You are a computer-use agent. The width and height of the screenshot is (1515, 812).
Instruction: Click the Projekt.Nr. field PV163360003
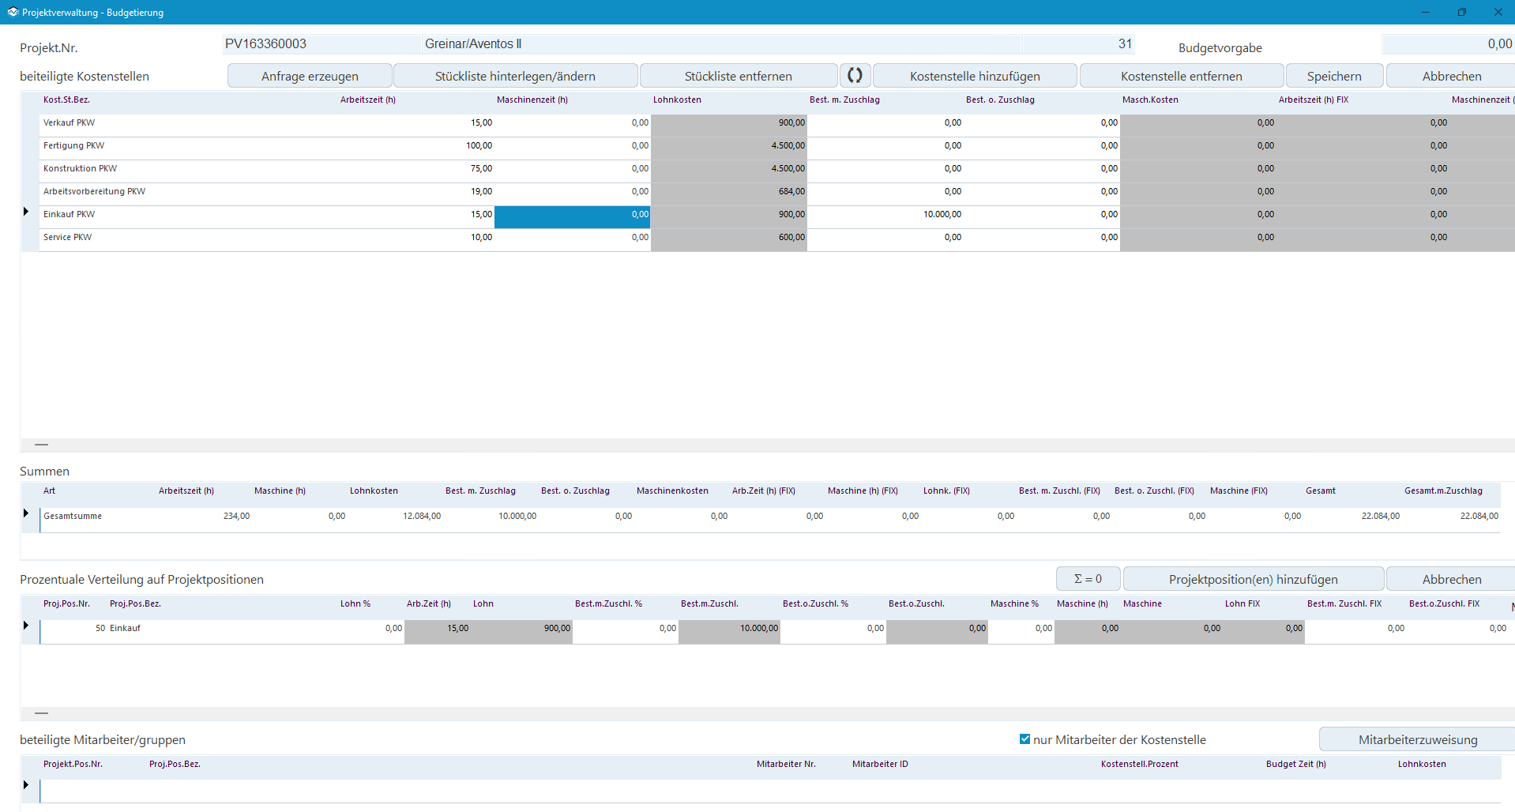320,44
